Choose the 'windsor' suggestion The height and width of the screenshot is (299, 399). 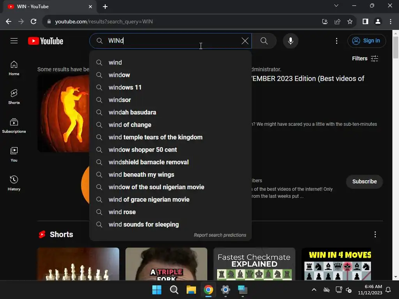[x=171, y=100]
